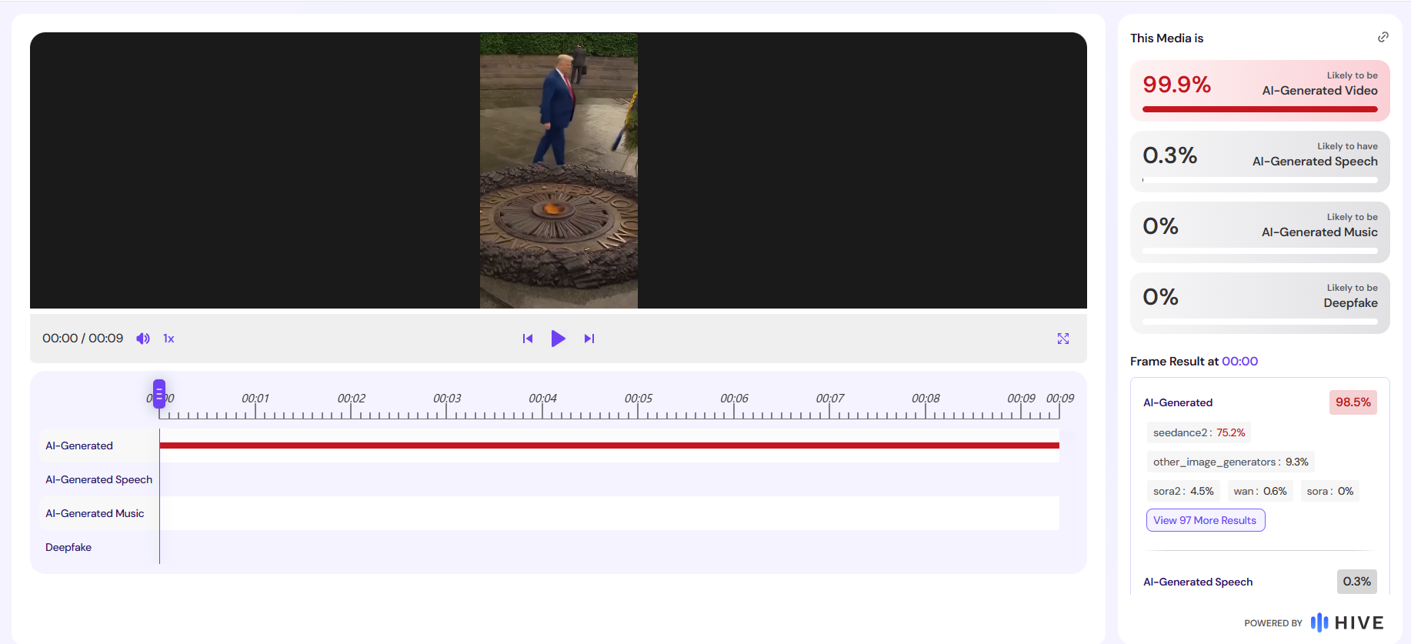Skip to previous frame
Viewport: 1411px width, 644px height.
click(x=528, y=339)
